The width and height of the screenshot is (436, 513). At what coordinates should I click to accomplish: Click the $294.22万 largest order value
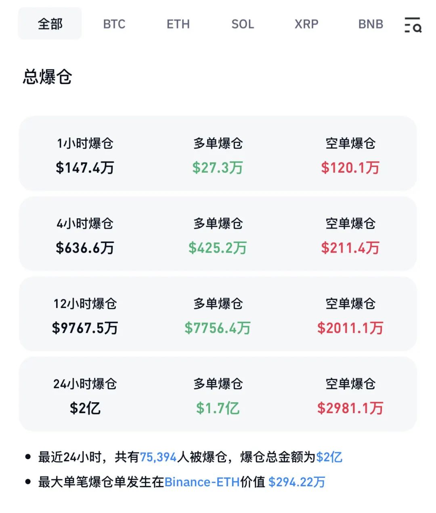(x=297, y=482)
